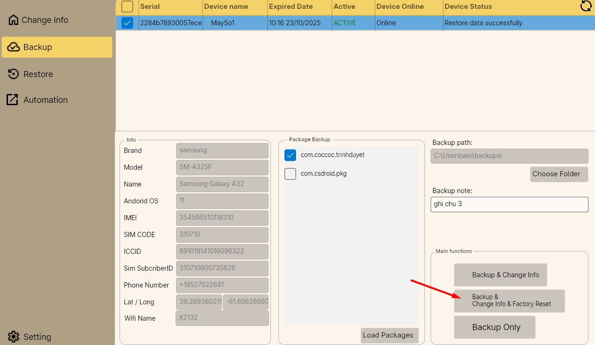This screenshot has height=345, width=595.
Task: Click into the Backup note text field
Action: [509, 204]
